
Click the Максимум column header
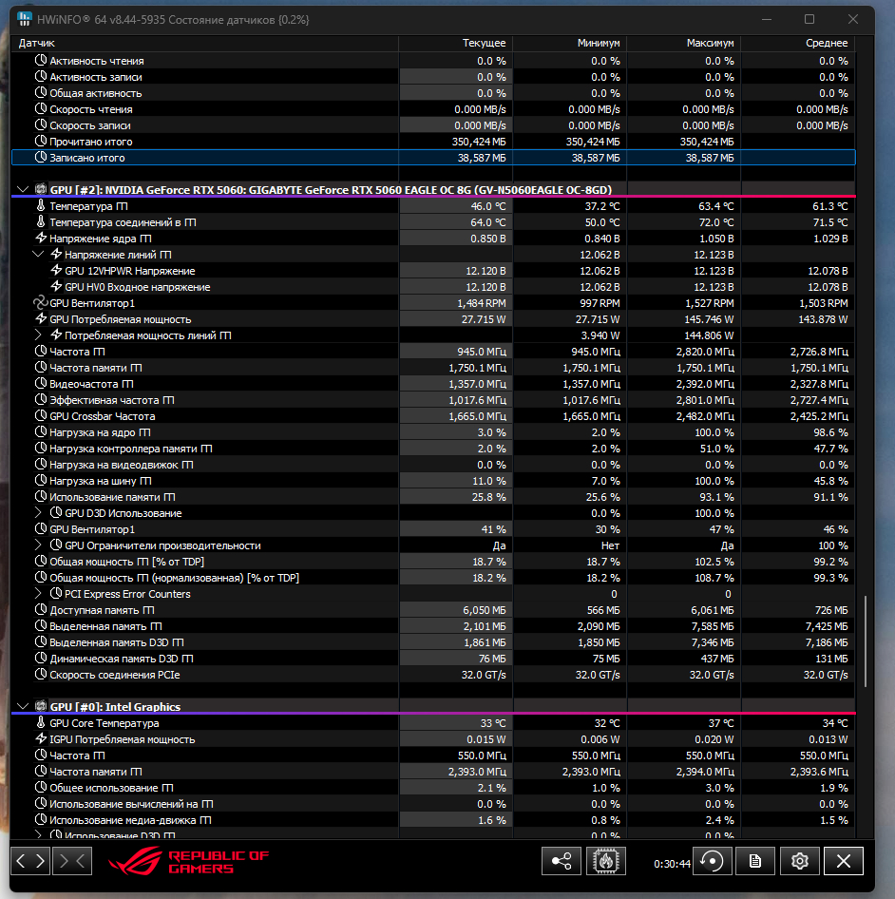684,43
